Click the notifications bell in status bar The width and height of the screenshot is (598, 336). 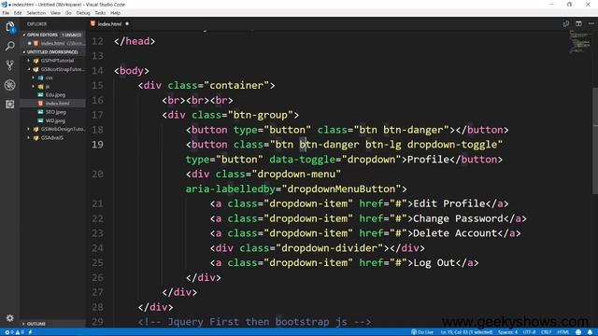coord(590,332)
